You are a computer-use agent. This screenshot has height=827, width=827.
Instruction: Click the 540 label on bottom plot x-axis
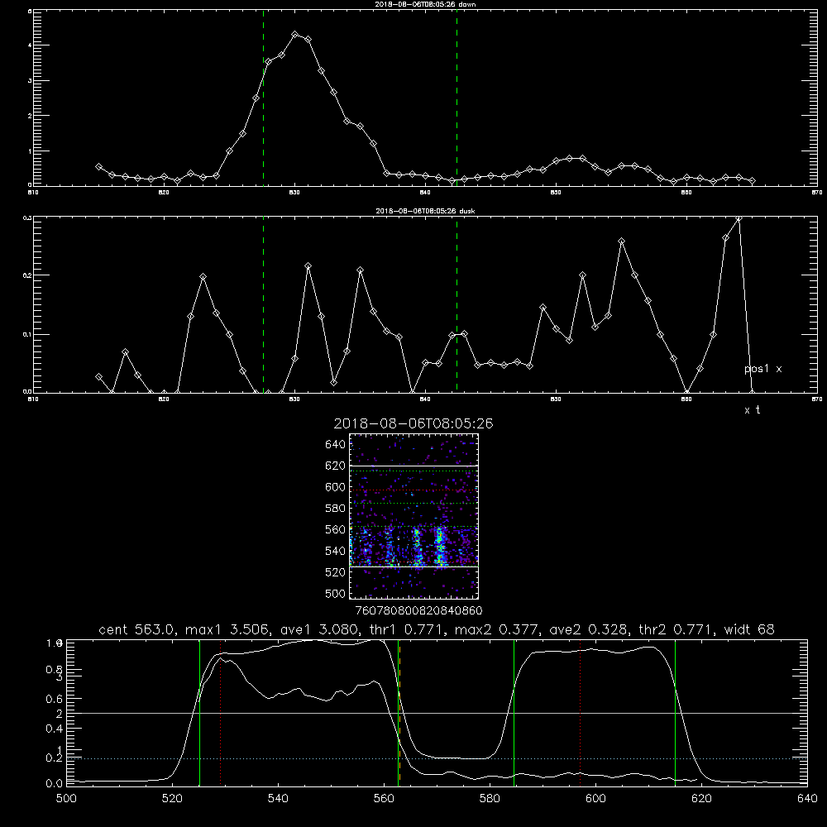(x=278, y=799)
